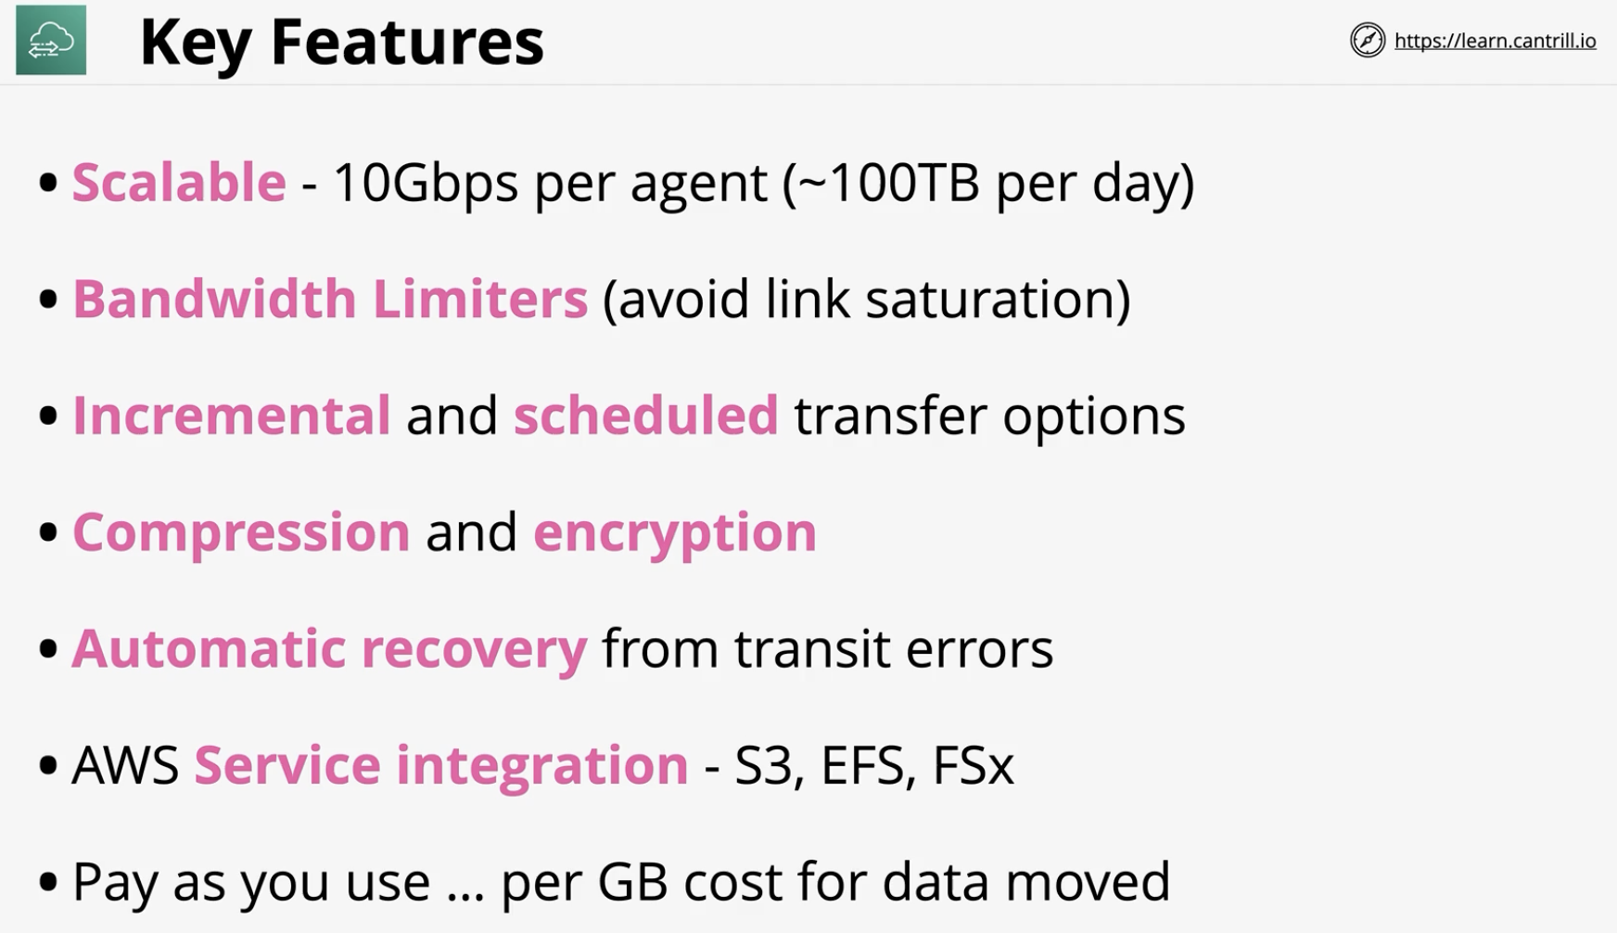This screenshot has height=933, width=1617.
Task: Click the pink word Incremental
Action: click(232, 415)
